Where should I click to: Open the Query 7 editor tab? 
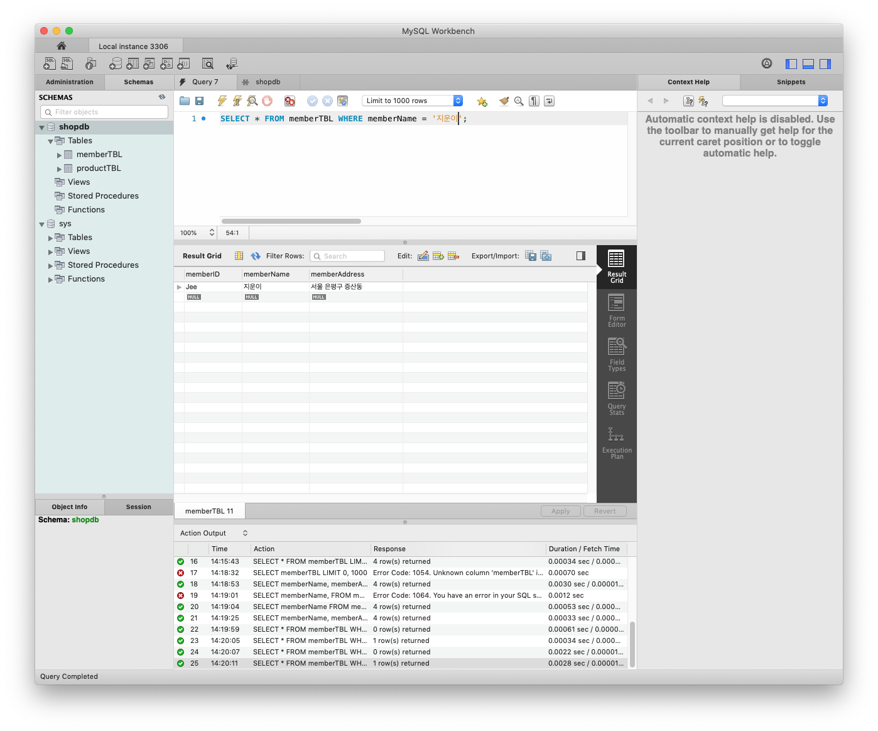click(x=205, y=82)
